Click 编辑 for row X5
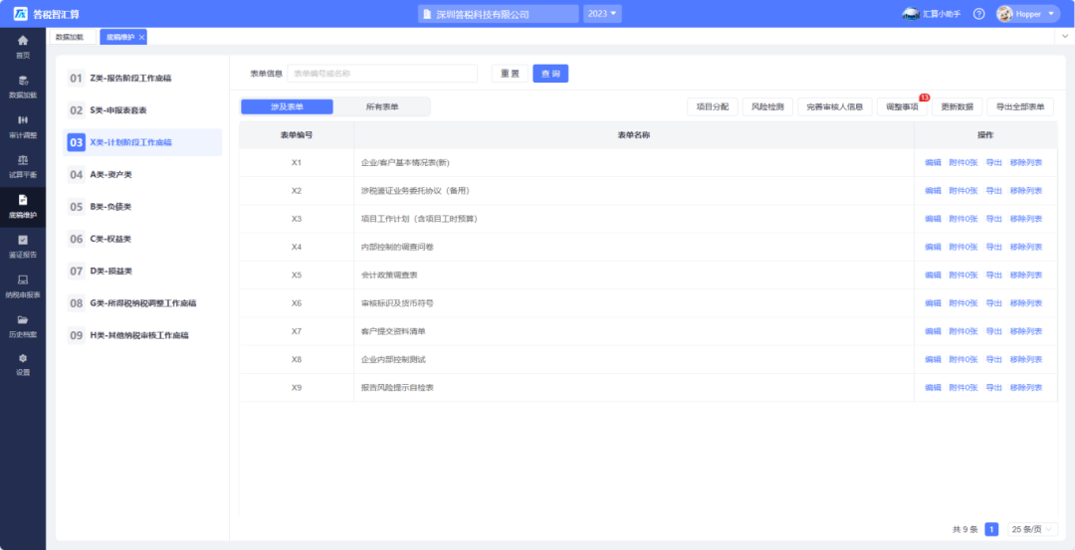This screenshot has height=550, width=1075. 933,275
